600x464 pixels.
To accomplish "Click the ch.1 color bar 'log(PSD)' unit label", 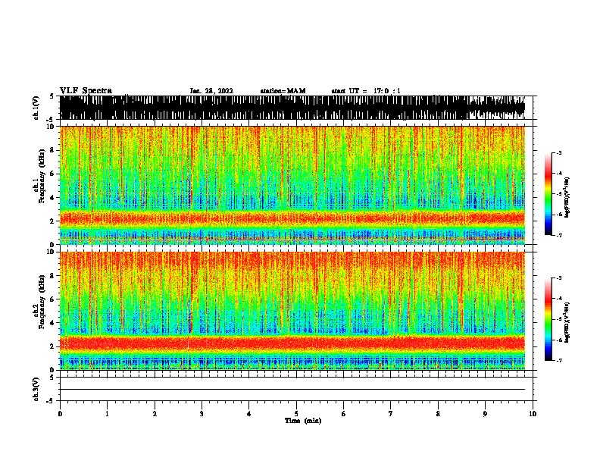I will (567, 198).
